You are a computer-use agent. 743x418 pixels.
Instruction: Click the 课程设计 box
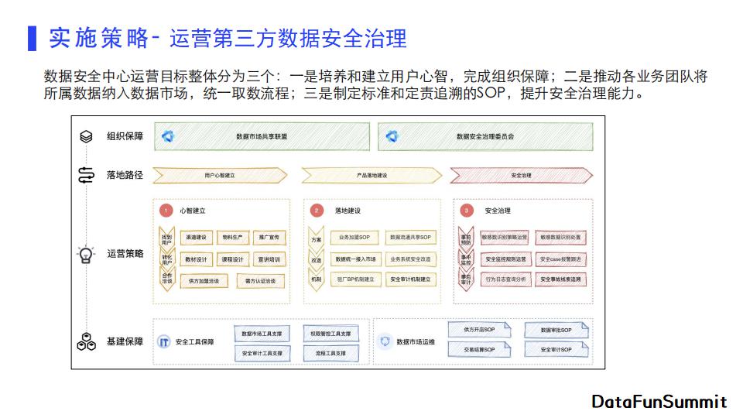click(x=233, y=259)
